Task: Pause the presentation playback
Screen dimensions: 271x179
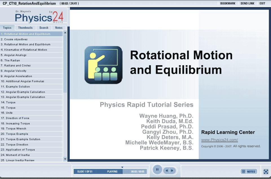Action: (x=157, y=170)
